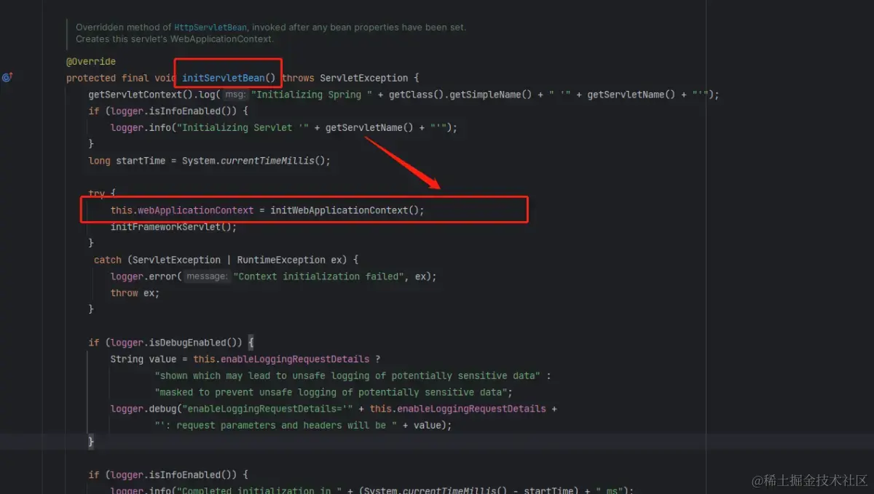874x494 pixels.
Task: Click the 'String value' declaration
Action: click(143, 359)
